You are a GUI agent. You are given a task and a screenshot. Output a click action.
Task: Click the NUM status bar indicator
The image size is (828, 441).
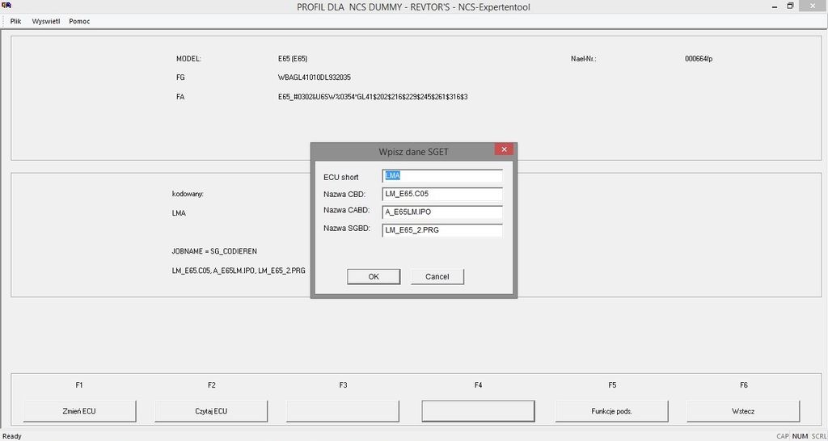(x=800, y=436)
